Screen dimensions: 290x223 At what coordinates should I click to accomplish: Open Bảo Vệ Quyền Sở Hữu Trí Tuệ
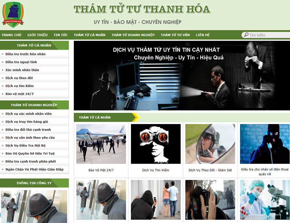point(30,153)
